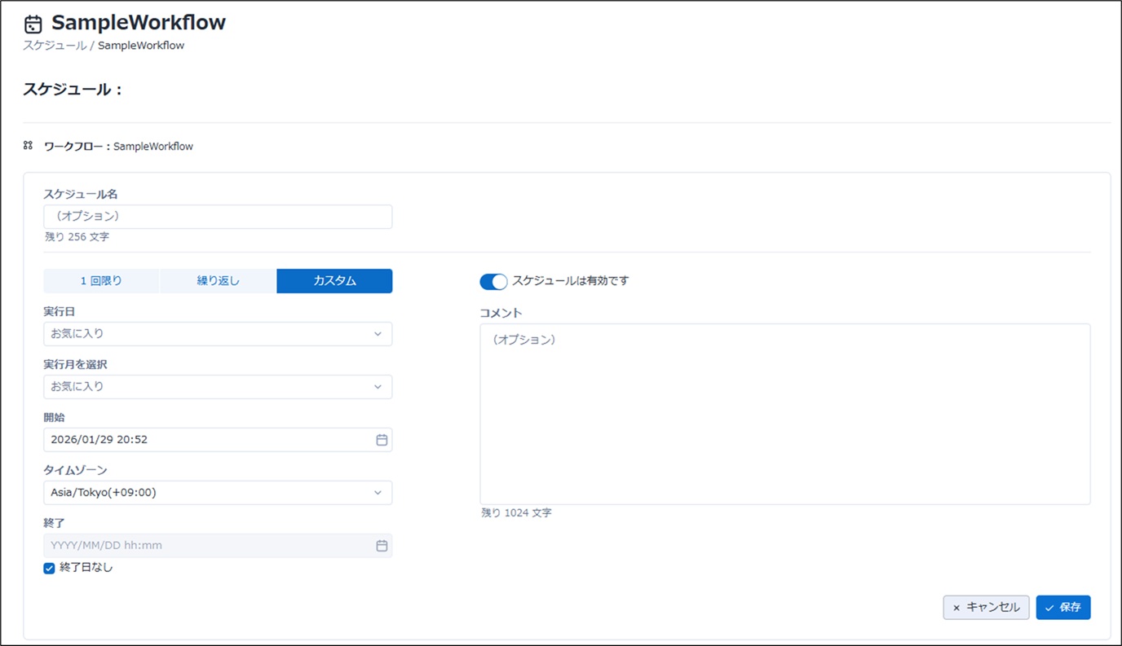Image resolution: width=1122 pixels, height=646 pixels.
Task: Open the calendar picker in 終了 field
Action: (x=381, y=546)
